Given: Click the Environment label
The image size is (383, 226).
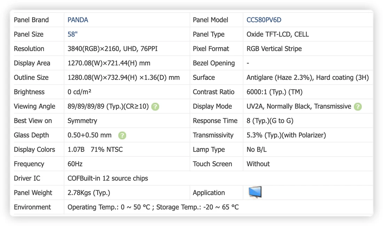Looking at the screenshot, I should (32, 207).
